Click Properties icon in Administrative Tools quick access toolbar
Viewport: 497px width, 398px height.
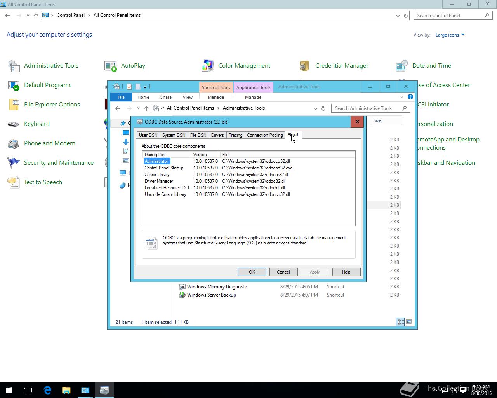point(129,87)
